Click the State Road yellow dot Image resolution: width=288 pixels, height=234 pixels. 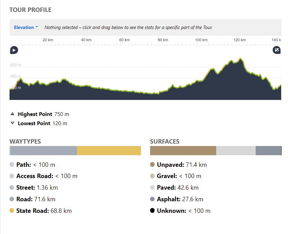(x=12, y=211)
